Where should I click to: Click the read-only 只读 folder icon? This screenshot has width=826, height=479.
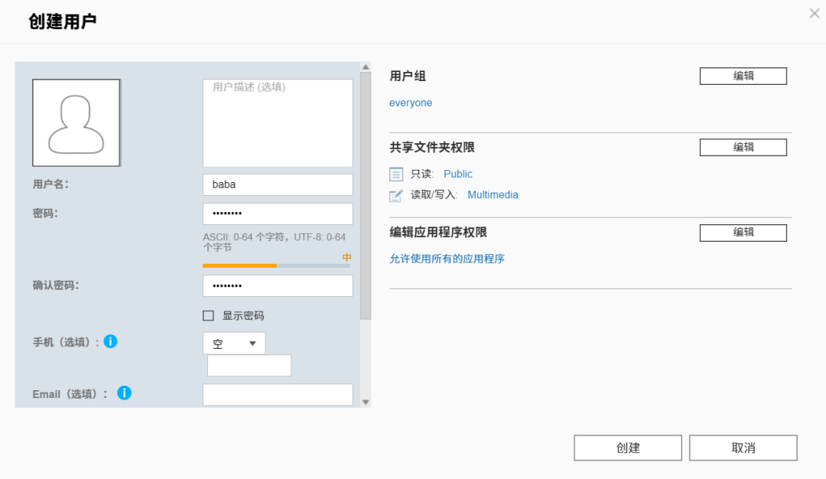tap(395, 174)
